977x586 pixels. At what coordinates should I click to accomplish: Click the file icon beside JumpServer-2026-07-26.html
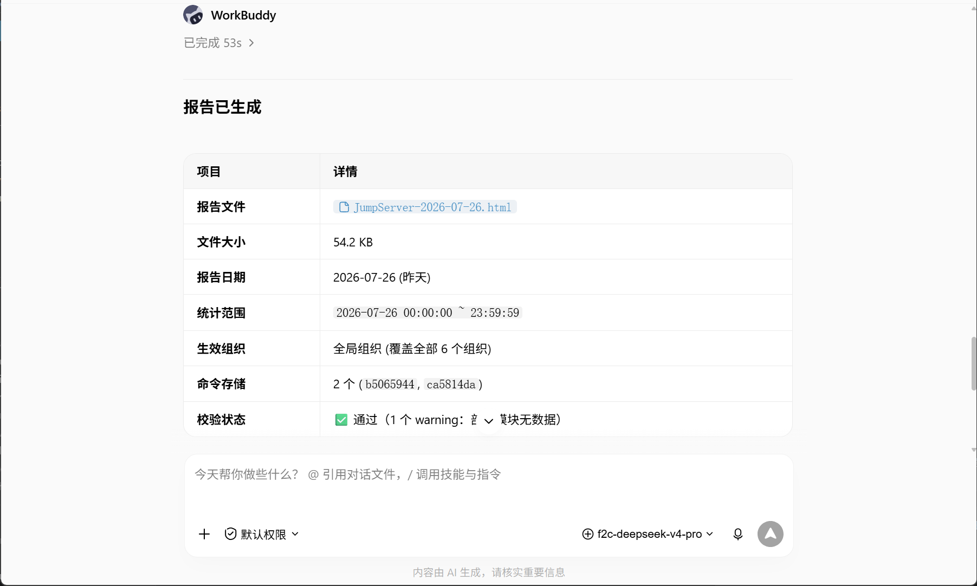344,207
